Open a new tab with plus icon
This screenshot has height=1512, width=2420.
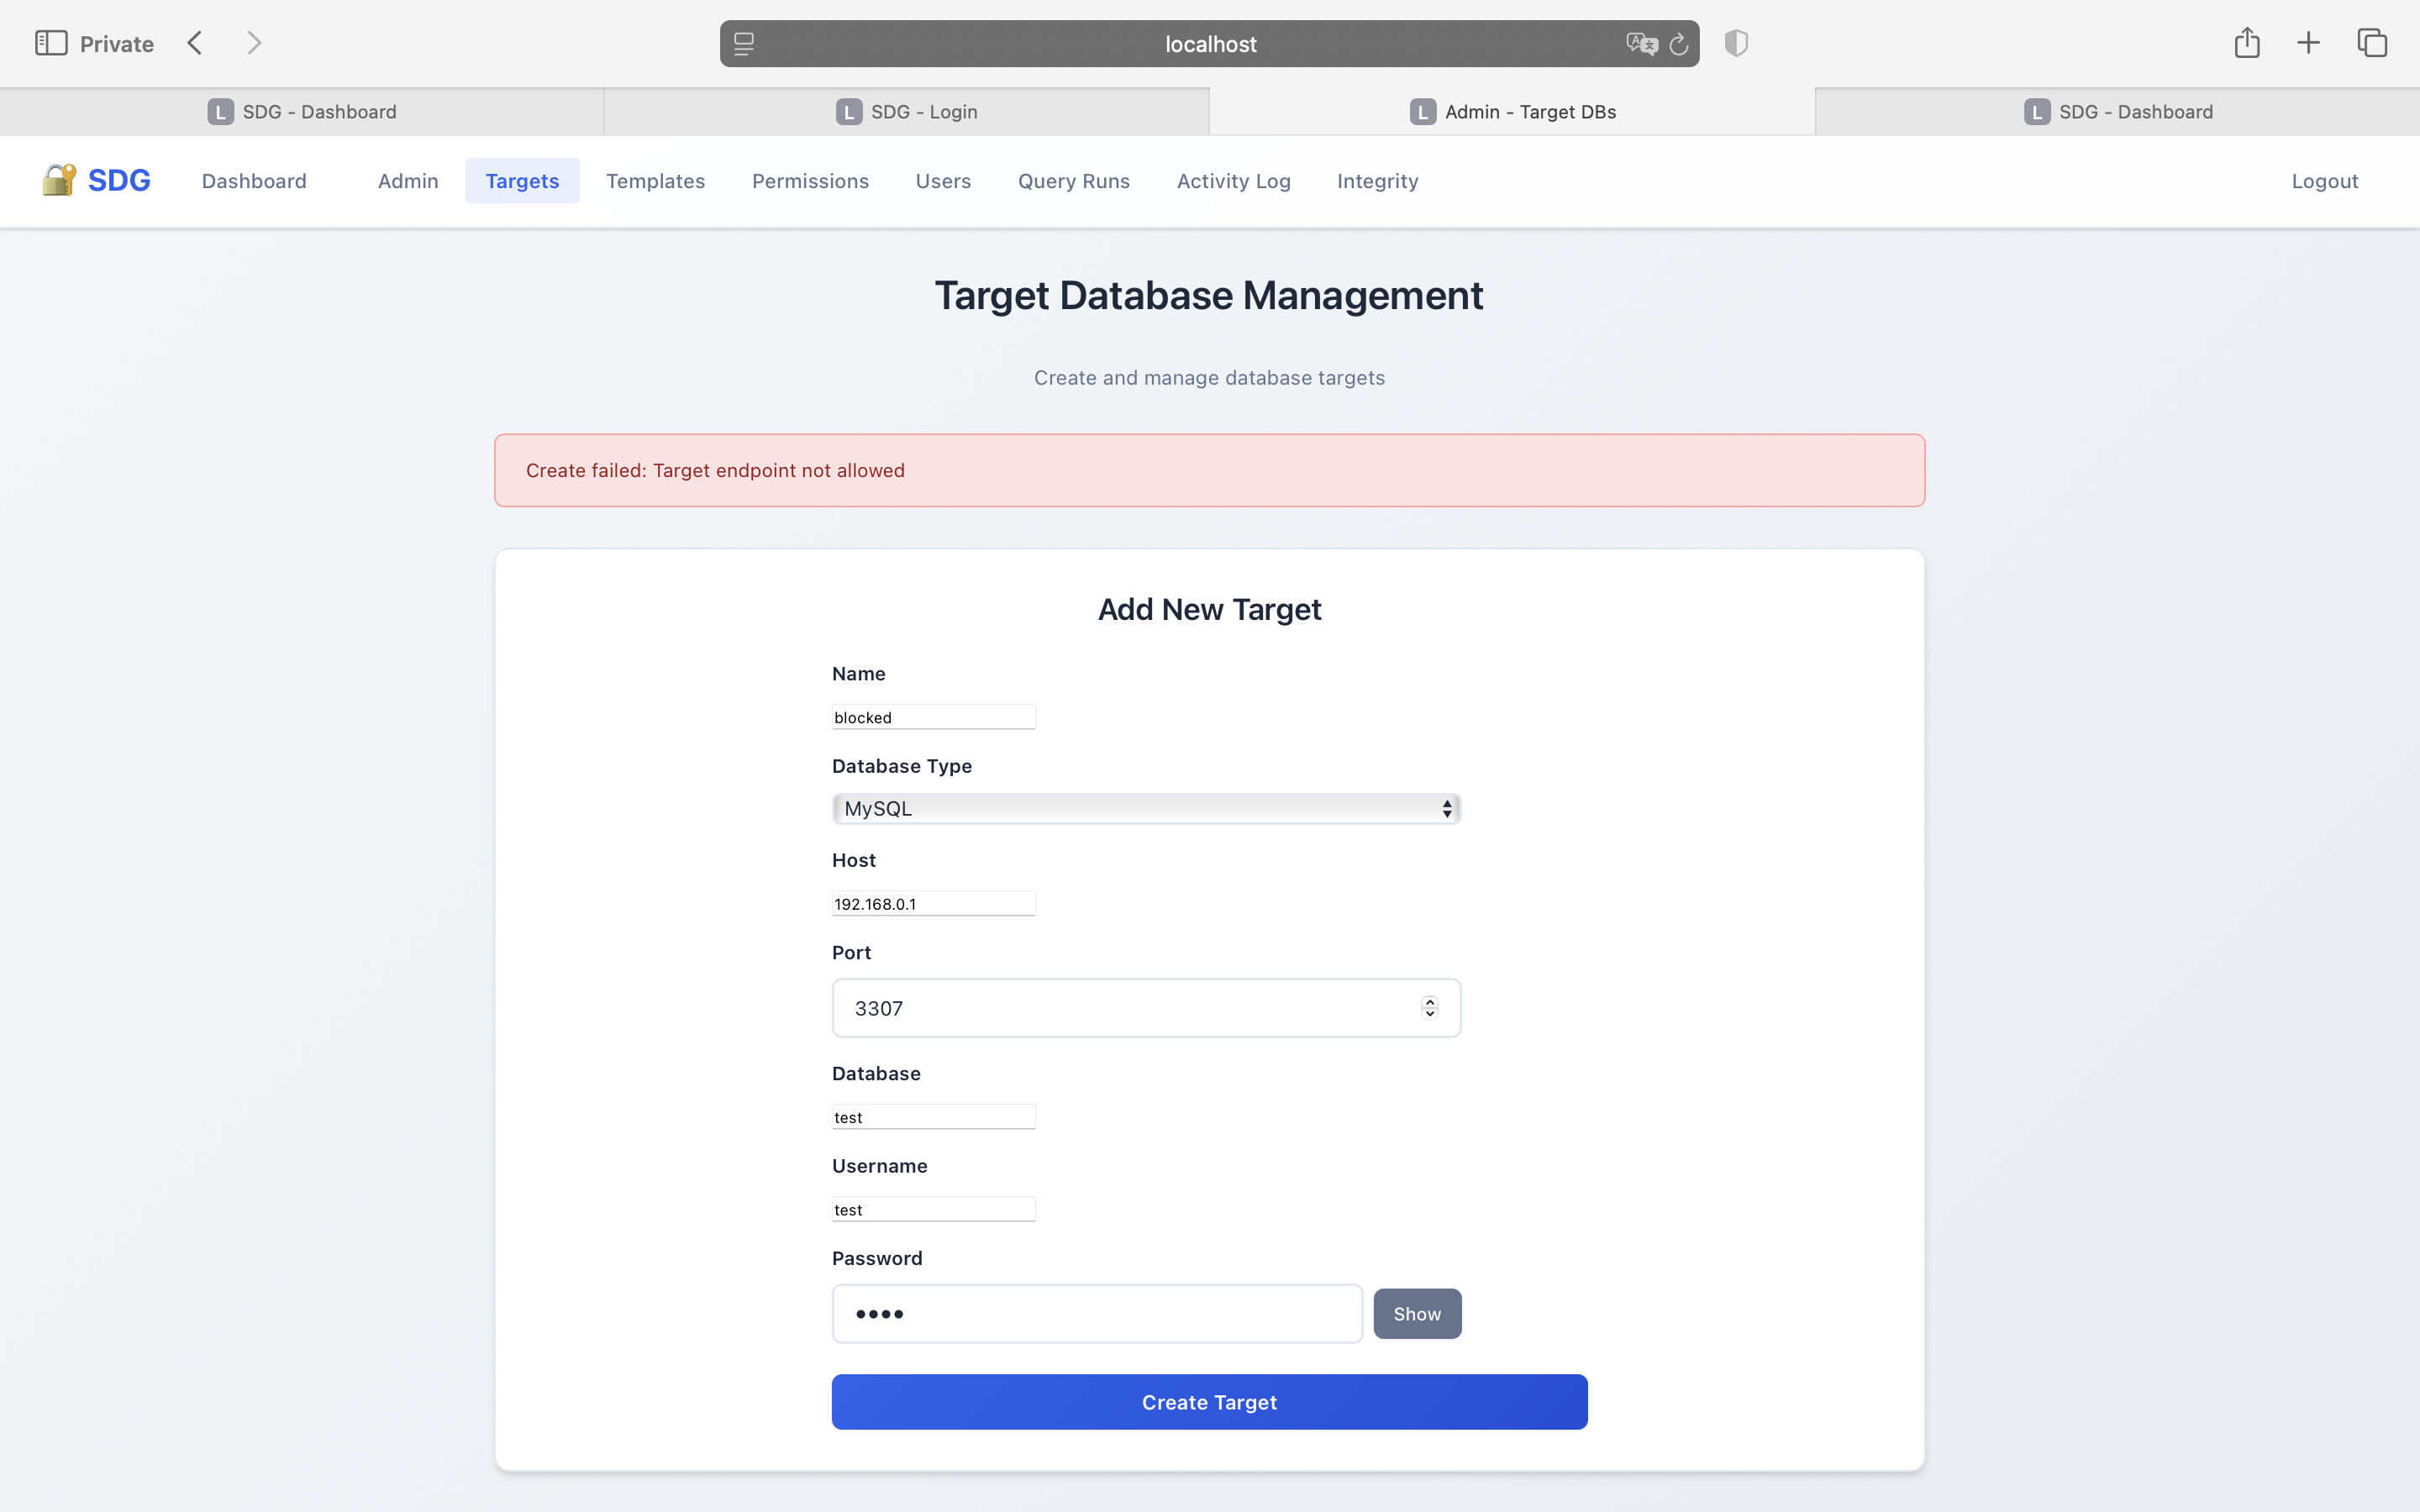(2308, 43)
